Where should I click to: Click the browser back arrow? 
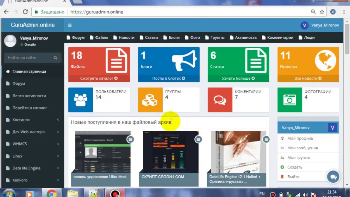(6, 12)
